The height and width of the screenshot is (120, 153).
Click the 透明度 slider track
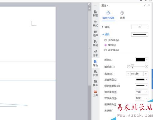pyautogui.click(x=137, y=67)
